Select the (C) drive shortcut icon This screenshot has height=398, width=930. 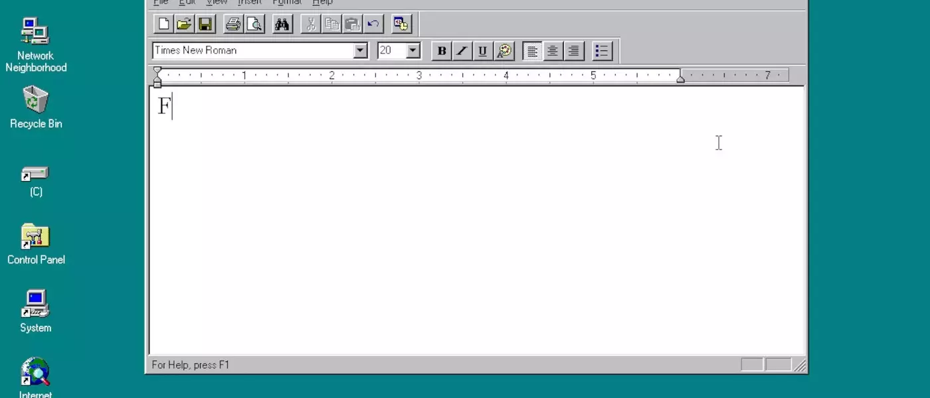(x=36, y=181)
